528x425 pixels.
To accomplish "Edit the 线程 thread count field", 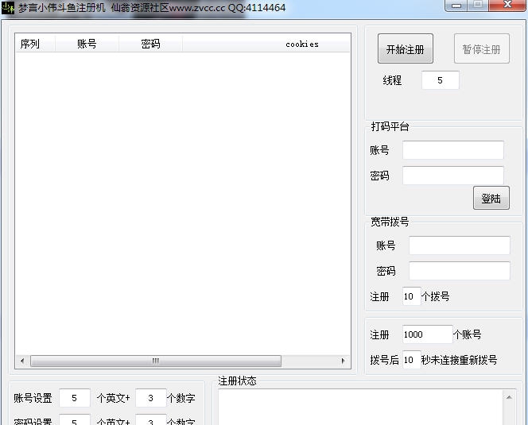I will tap(440, 80).
